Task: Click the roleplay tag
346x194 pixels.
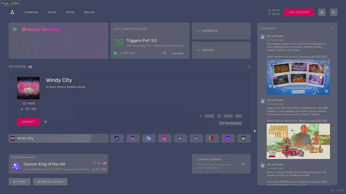Action: (209, 116)
